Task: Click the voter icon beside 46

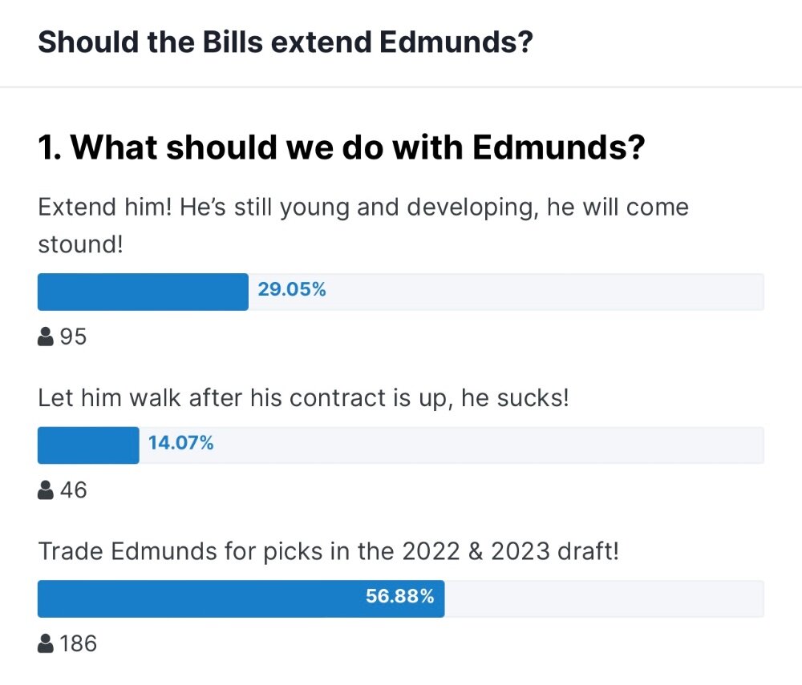Action: (46, 490)
